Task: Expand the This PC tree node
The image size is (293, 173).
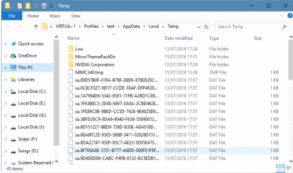Action: [x=6, y=68]
